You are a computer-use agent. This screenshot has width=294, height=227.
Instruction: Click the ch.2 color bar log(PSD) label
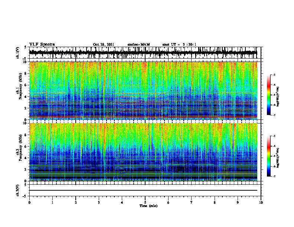point(278,158)
